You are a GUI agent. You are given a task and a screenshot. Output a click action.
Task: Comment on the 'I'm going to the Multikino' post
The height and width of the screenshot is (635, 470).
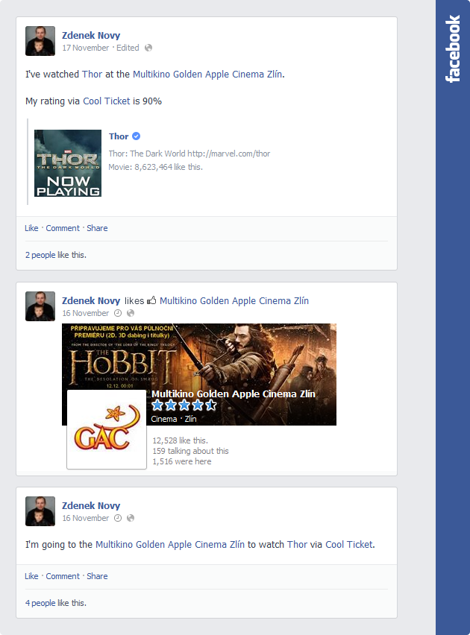(63, 576)
